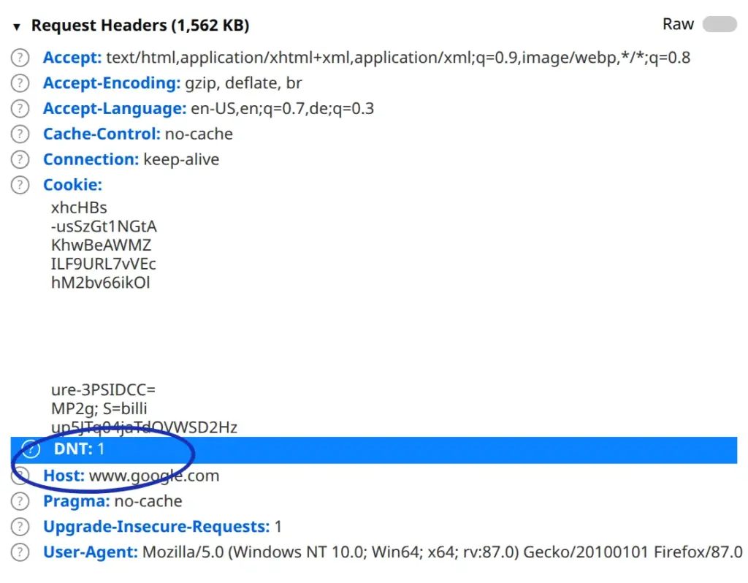
Task: Open help icon for Accept header
Action: pyautogui.click(x=20, y=58)
